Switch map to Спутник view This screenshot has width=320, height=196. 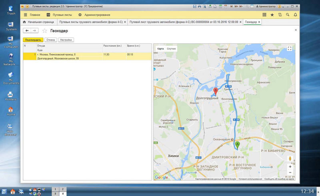(171, 49)
